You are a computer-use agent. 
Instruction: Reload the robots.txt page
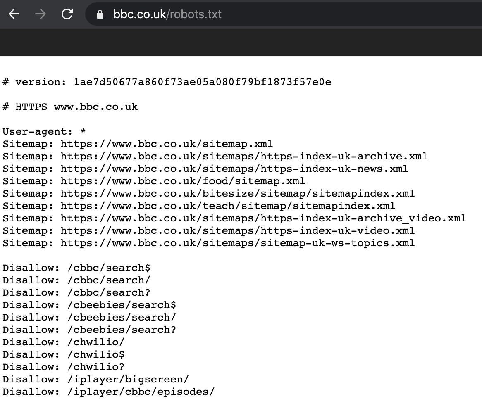67,14
